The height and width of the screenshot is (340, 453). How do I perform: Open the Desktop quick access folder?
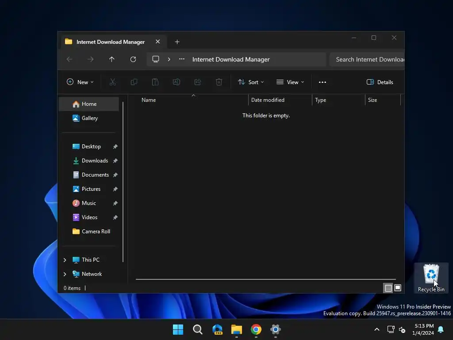88,147
